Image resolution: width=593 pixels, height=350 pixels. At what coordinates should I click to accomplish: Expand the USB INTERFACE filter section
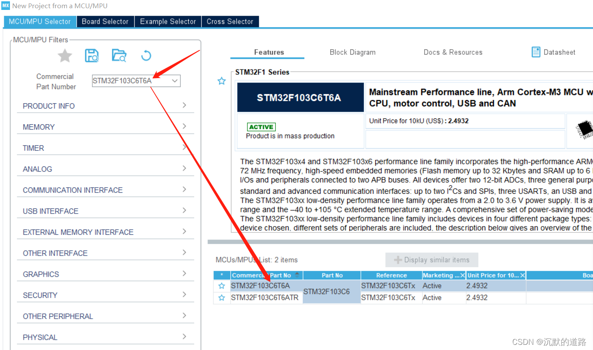[105, 211]
